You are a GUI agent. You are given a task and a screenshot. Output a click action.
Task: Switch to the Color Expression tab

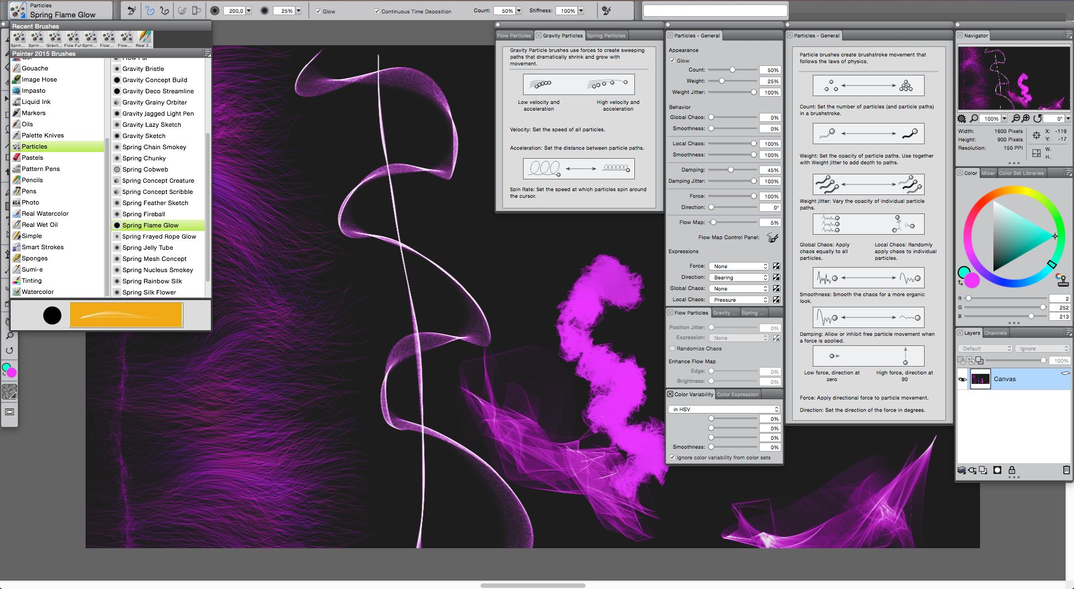click(x=738, y=394)
